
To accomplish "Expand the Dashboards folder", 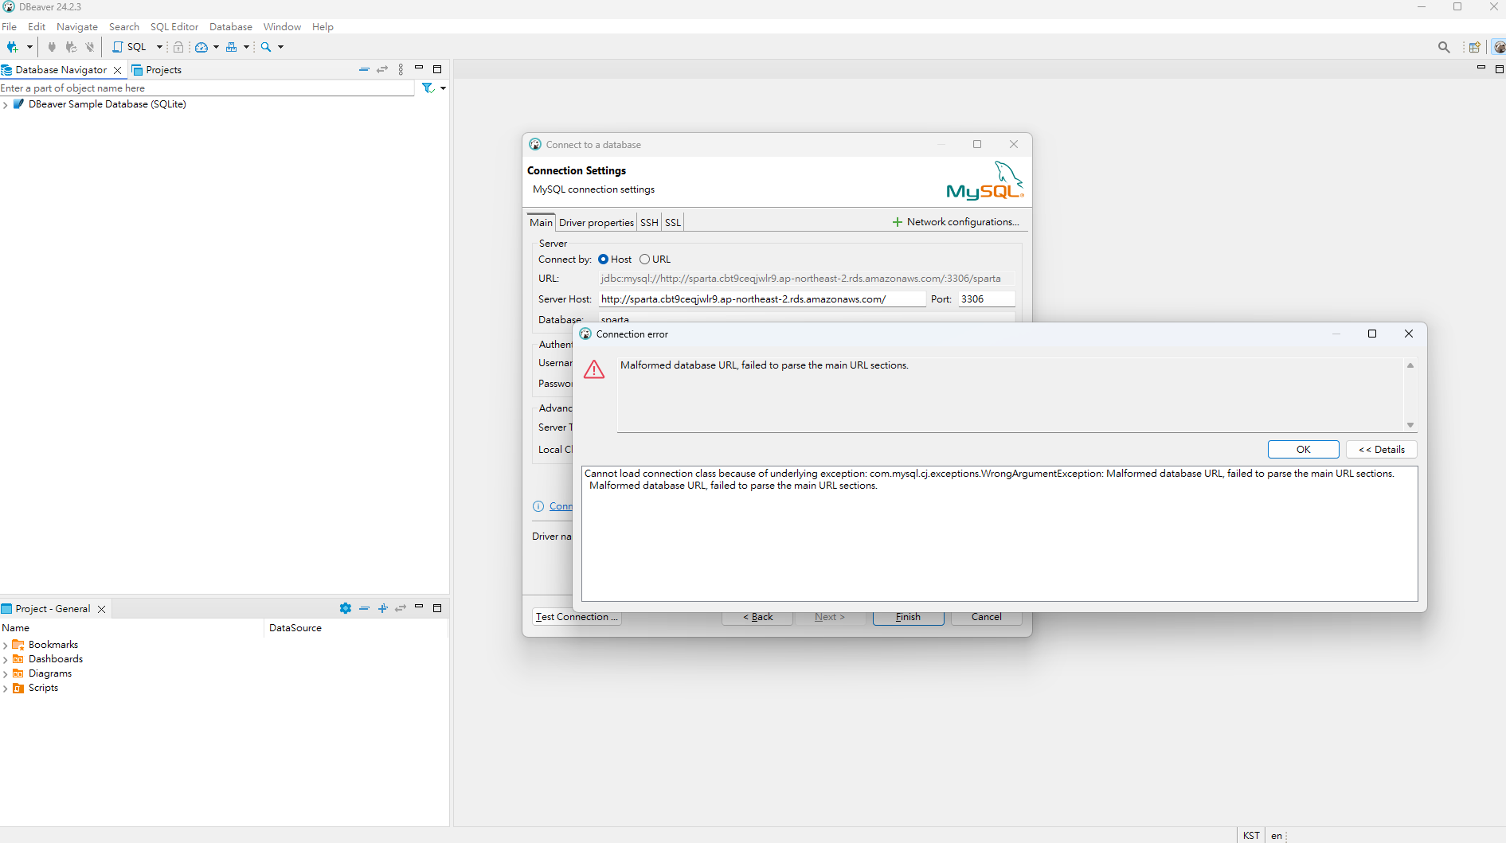I will pos(6,660).
